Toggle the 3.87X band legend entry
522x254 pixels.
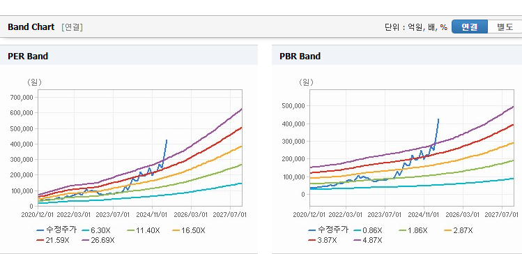[323, 240]
